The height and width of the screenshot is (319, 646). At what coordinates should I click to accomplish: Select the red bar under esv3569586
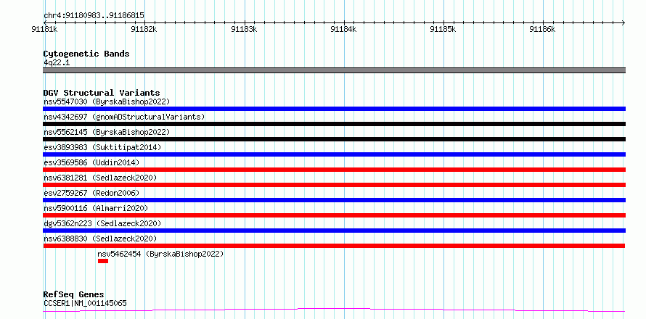(334, 170)
